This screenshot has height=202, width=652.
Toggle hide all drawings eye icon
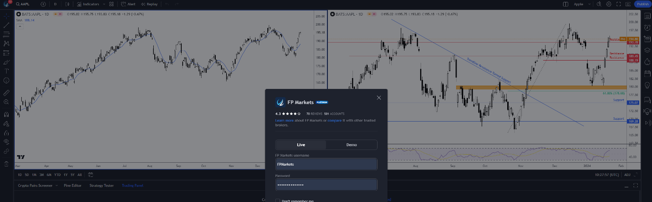click(6, 141)
